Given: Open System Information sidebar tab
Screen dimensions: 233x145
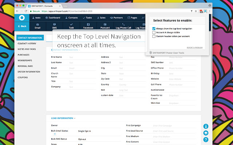Looking at the screenshot, I should click(x=29, y=72).
